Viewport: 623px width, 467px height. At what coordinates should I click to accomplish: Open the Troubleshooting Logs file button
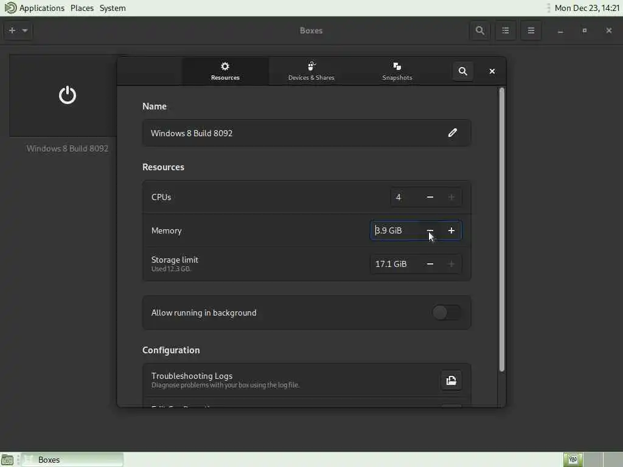[451, 381]
